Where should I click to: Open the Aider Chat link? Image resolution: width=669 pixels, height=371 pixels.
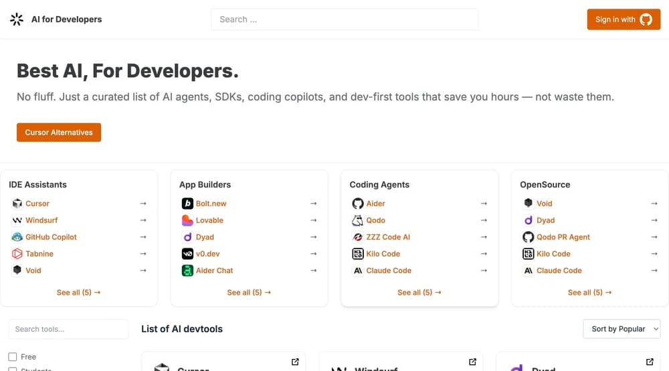[214, 271]
